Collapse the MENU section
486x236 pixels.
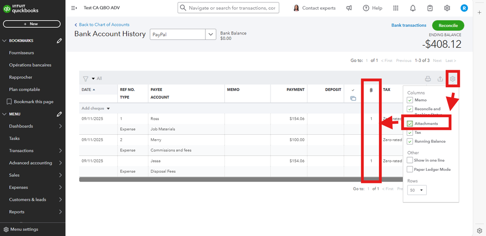point(4,114)
